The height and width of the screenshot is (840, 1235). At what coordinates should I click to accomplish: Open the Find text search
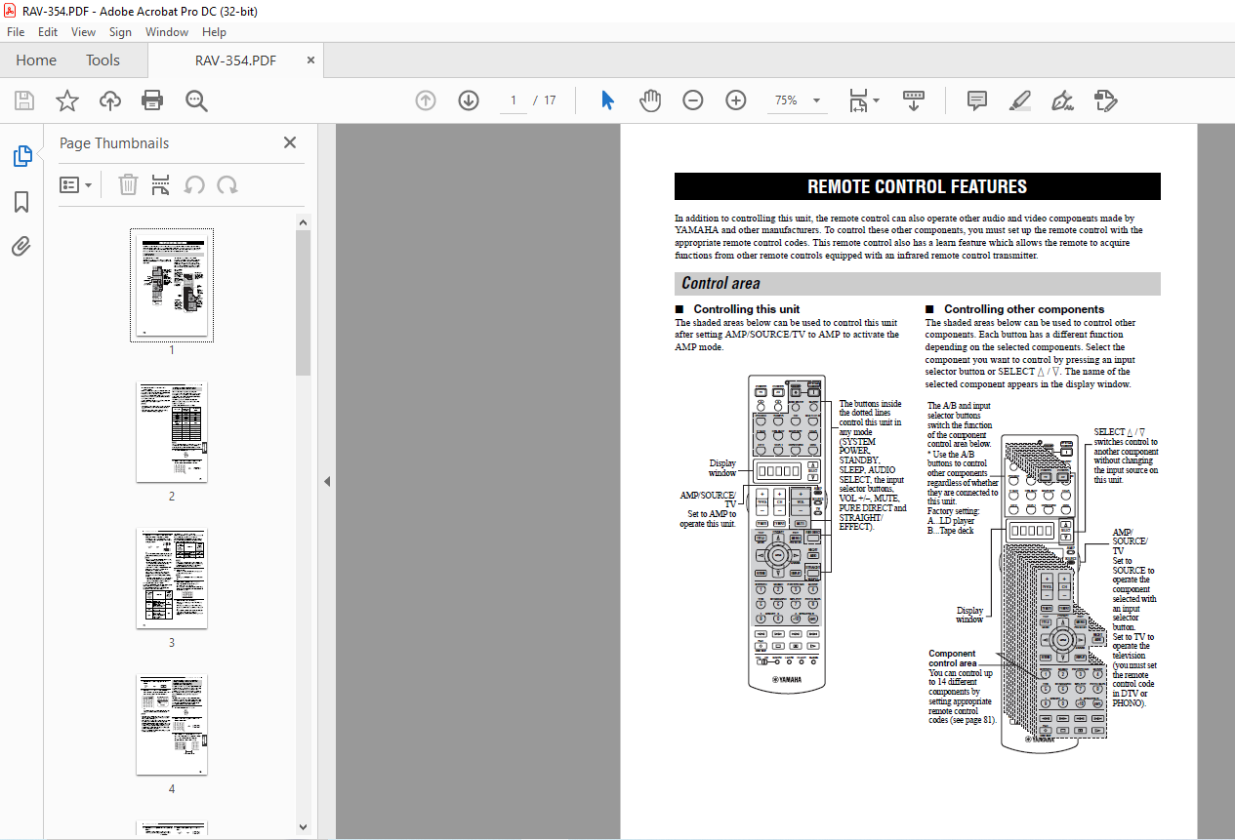tap(196, 100)
